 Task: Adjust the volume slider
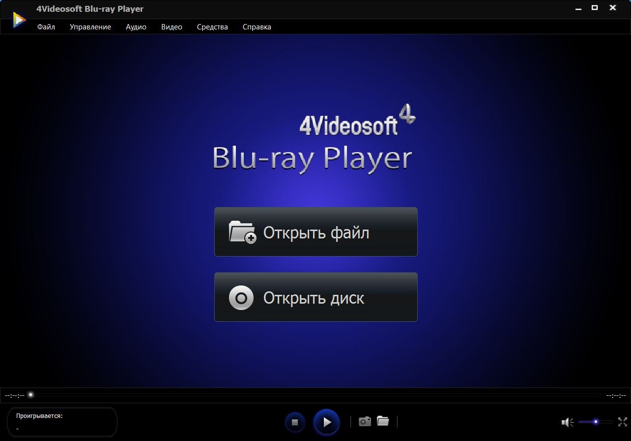[x=596, y=422]
